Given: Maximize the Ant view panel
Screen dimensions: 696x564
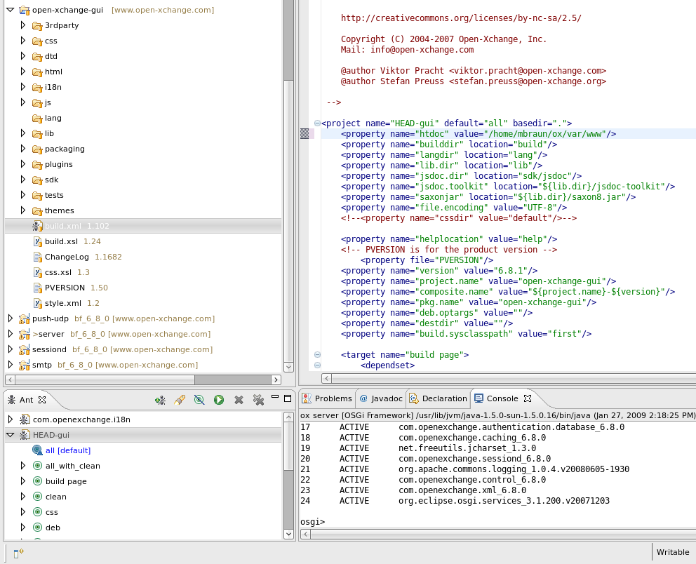Looking at the screenshot, I should [288, 399].
